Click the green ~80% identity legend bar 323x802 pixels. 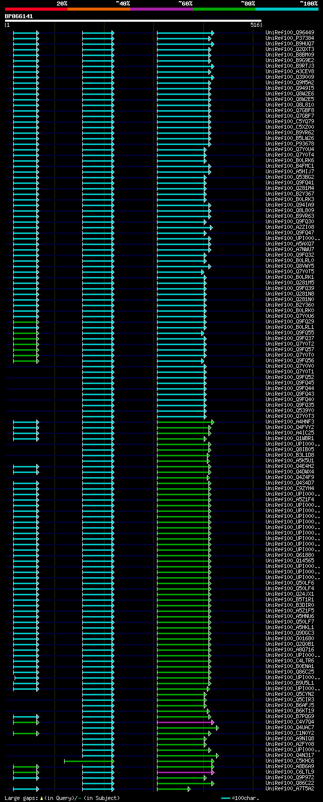click(224, 9)
